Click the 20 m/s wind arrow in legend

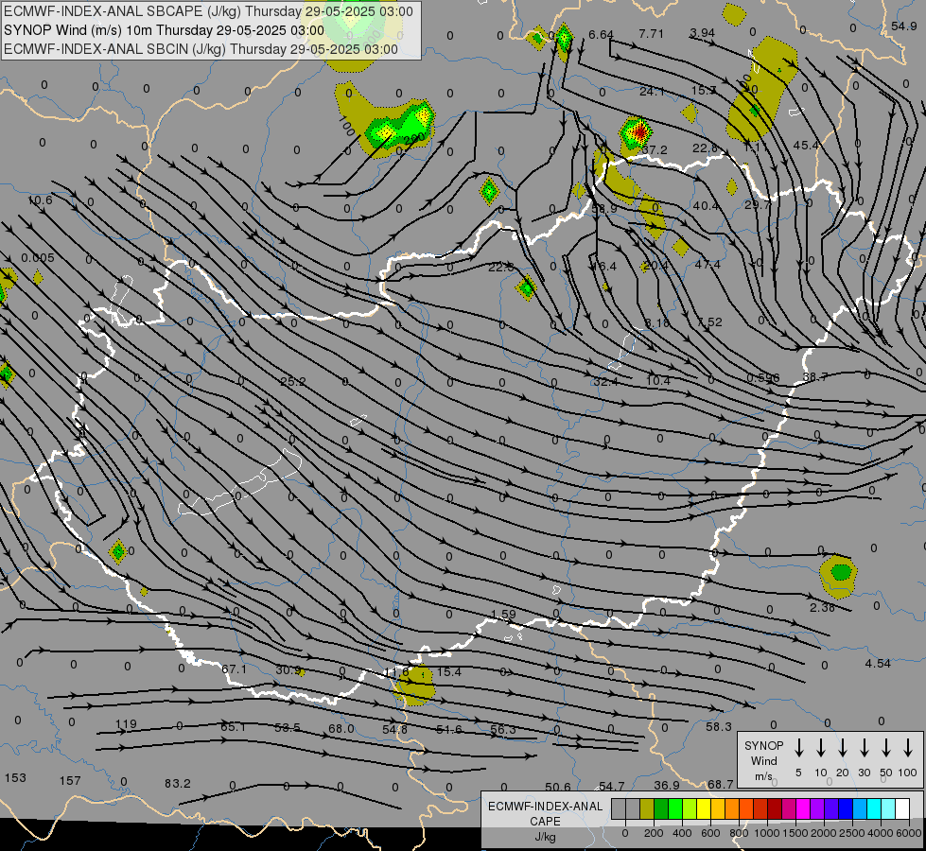click(x=843, y=748)
